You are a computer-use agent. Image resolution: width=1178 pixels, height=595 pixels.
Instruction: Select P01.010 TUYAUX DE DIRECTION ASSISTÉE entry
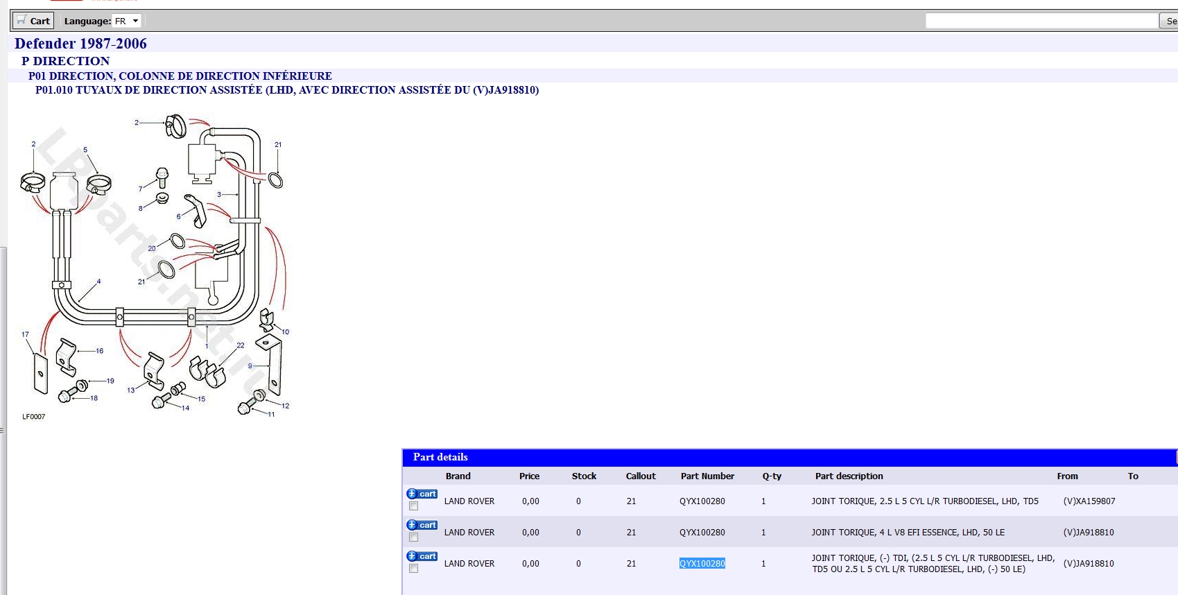pos(286,90)
